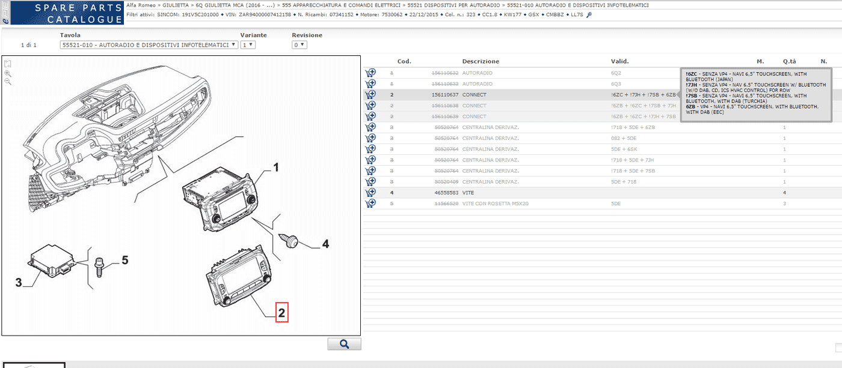Add VITE CON ROSETTA M5X20 to cart
This screenshot has width=842, height=368.
click(370, 203)
